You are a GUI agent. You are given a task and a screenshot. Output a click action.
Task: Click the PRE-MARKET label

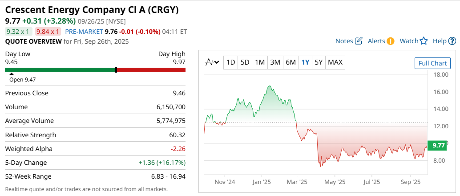pos(84,32)
